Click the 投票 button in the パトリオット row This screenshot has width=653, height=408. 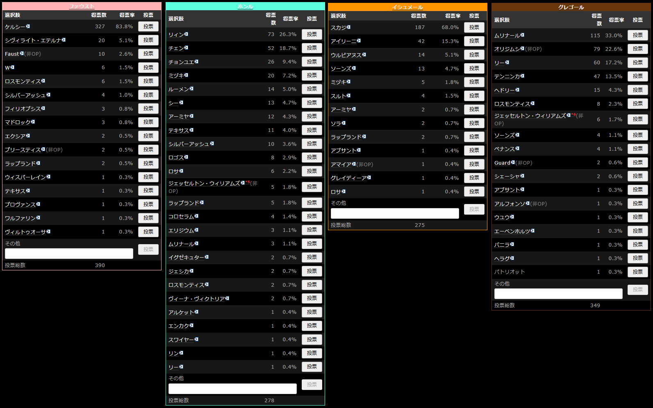(638, 272)
